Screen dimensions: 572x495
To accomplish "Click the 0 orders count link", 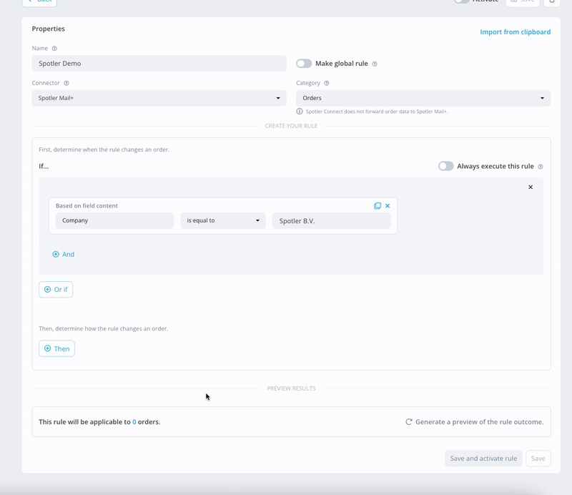I will [134, 422].
